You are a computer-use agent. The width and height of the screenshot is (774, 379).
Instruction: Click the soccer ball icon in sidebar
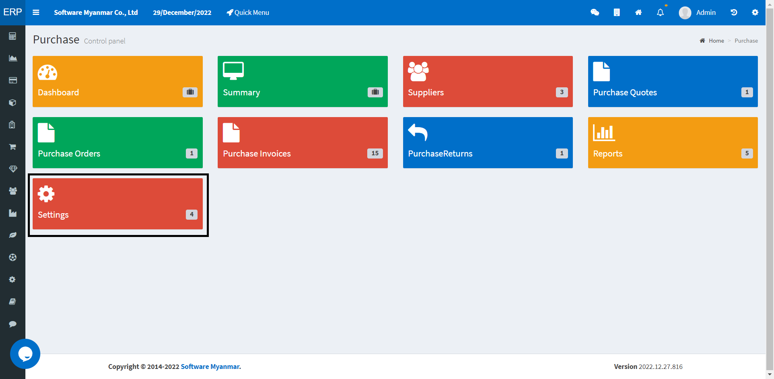click(13, 257)
